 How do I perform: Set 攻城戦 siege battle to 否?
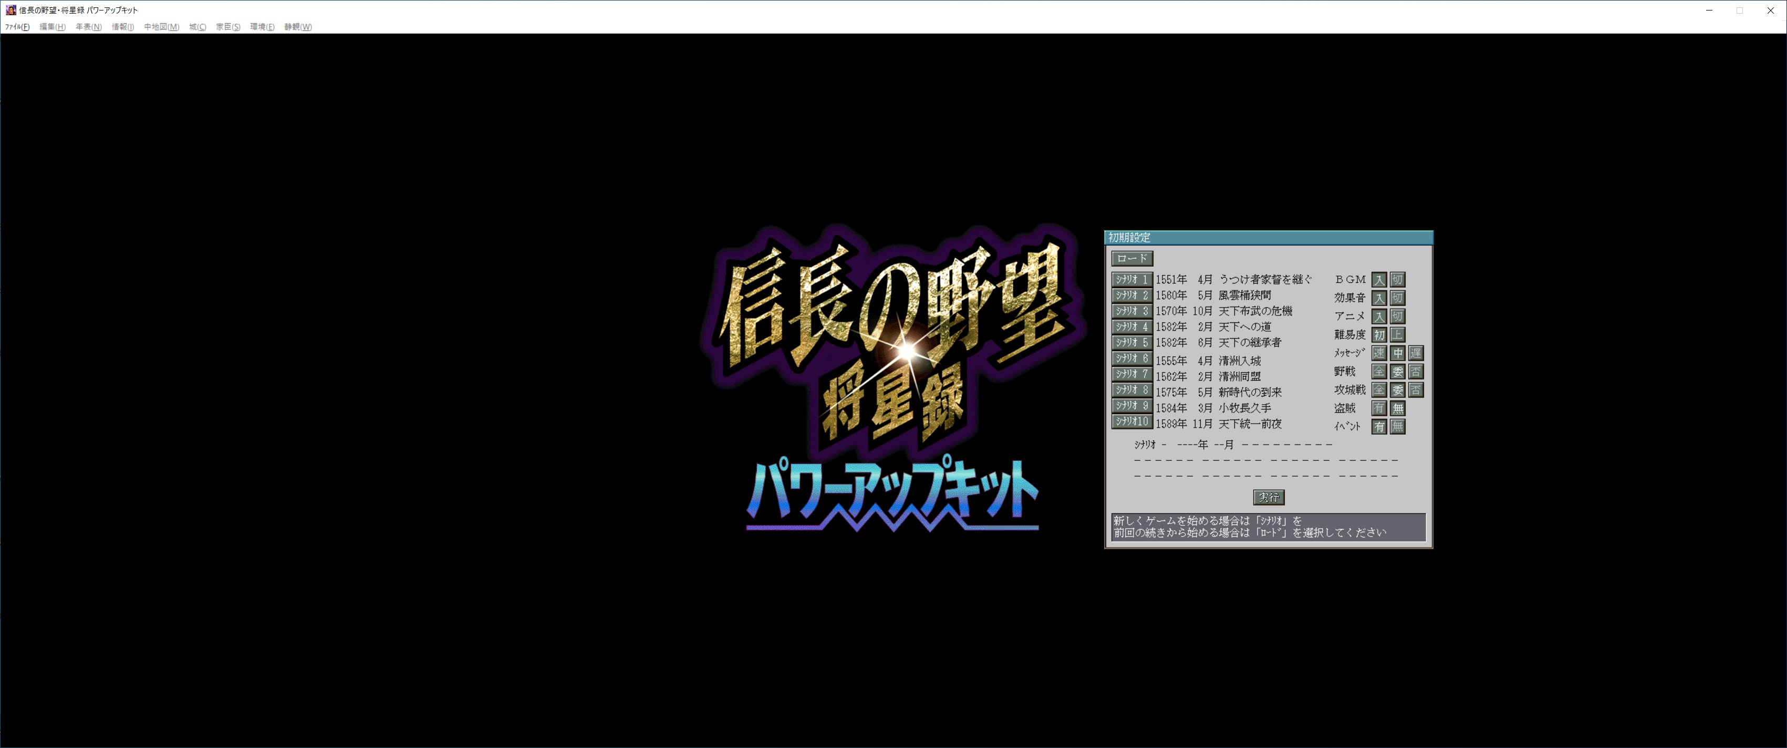point(1416,389)
